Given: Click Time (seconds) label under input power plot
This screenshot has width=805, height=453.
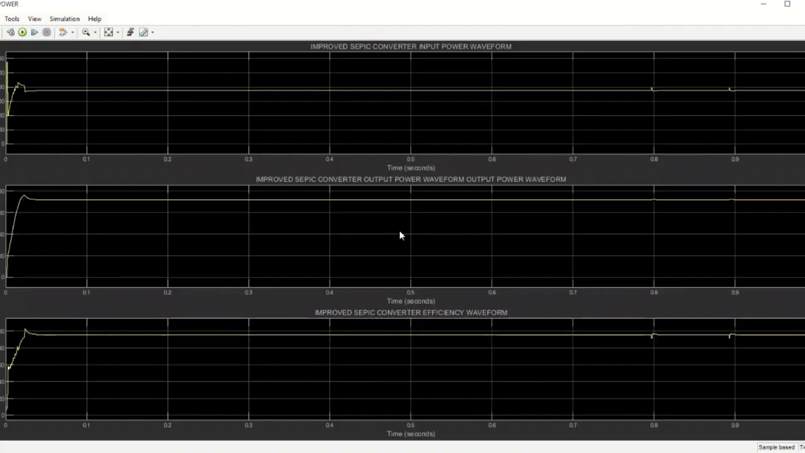Looking at the screenshot, I should (x=411, y=168).
